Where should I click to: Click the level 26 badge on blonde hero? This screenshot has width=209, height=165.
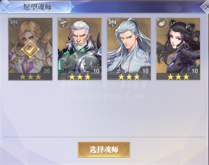46,71
